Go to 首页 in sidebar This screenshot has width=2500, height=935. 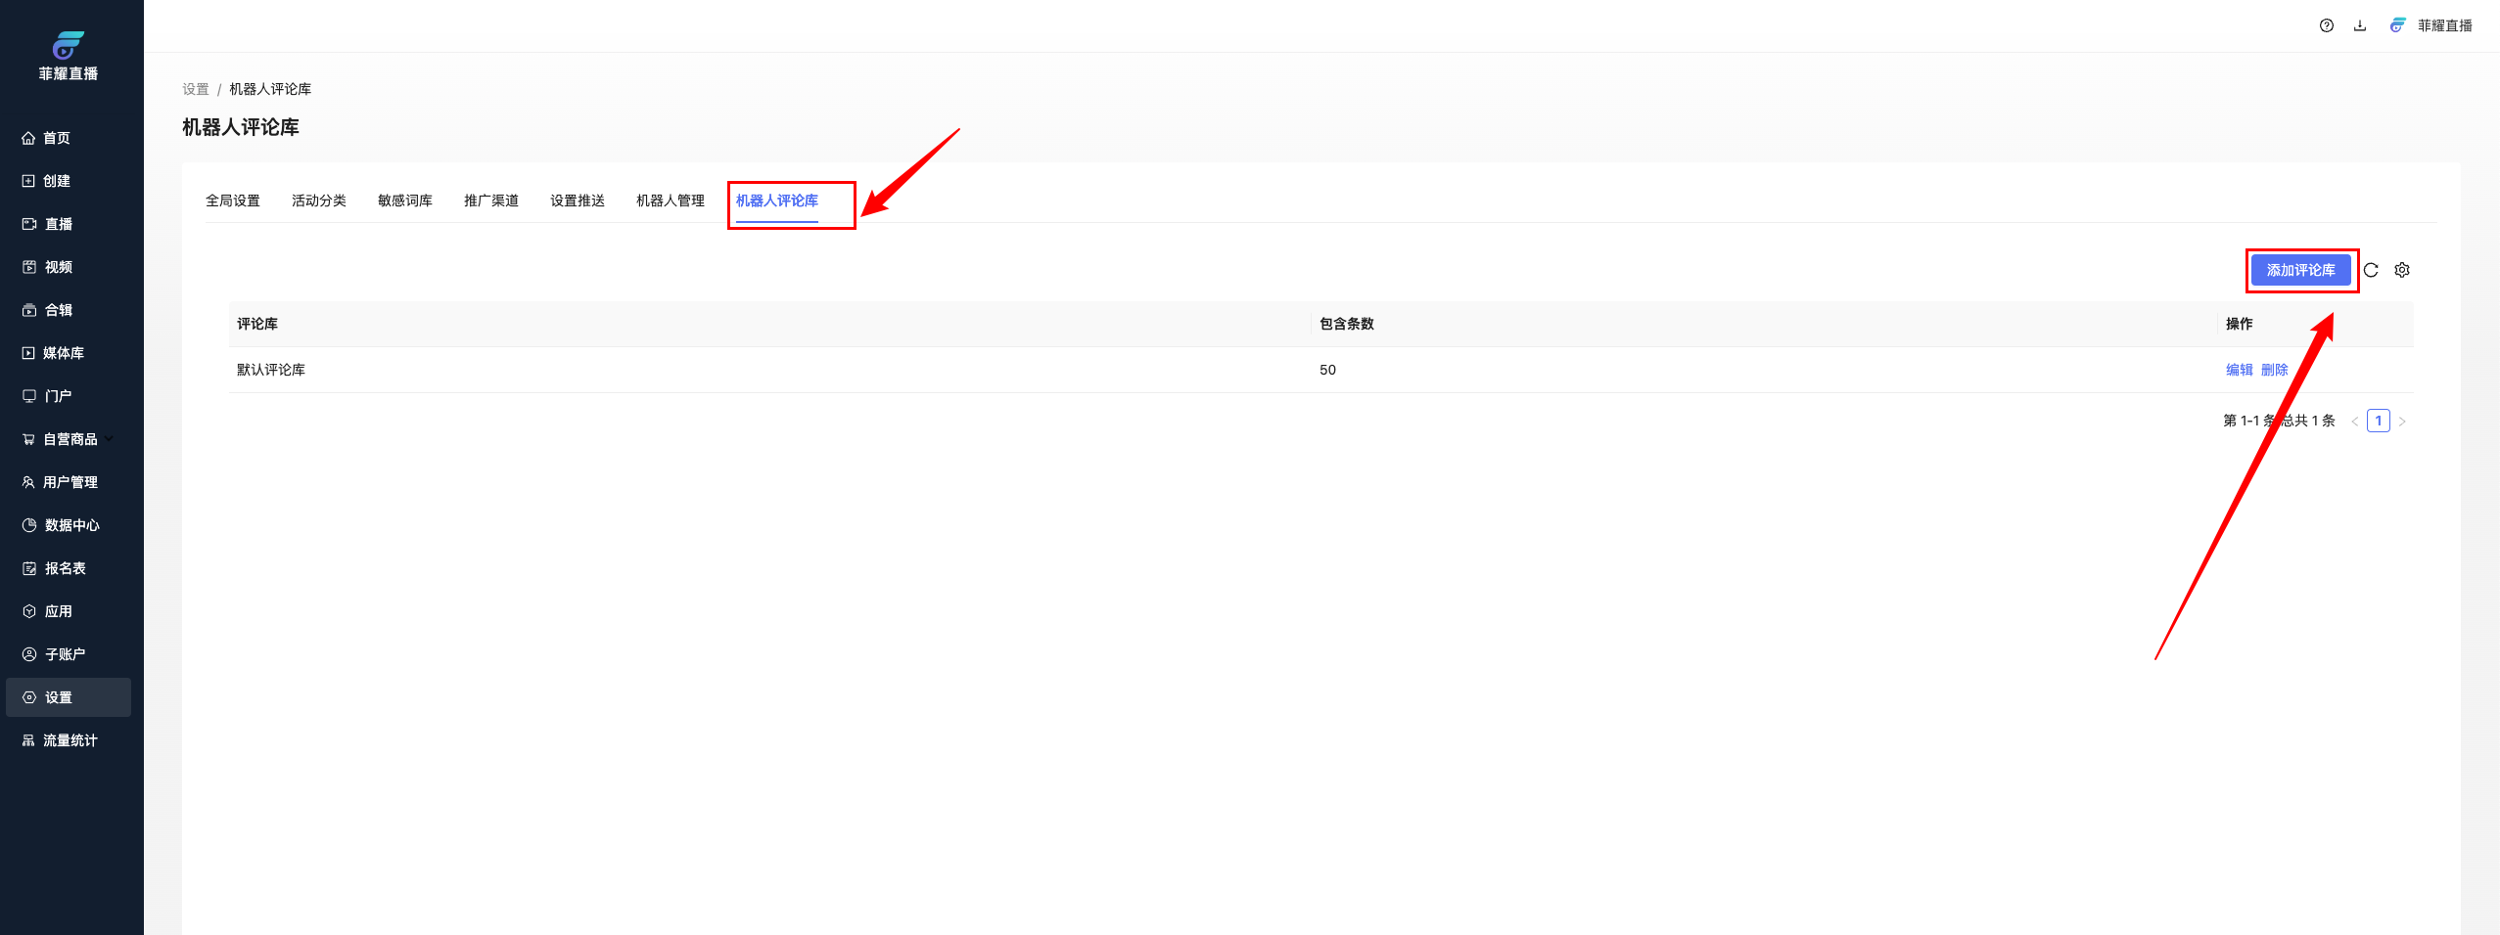(x=57, y=138)
